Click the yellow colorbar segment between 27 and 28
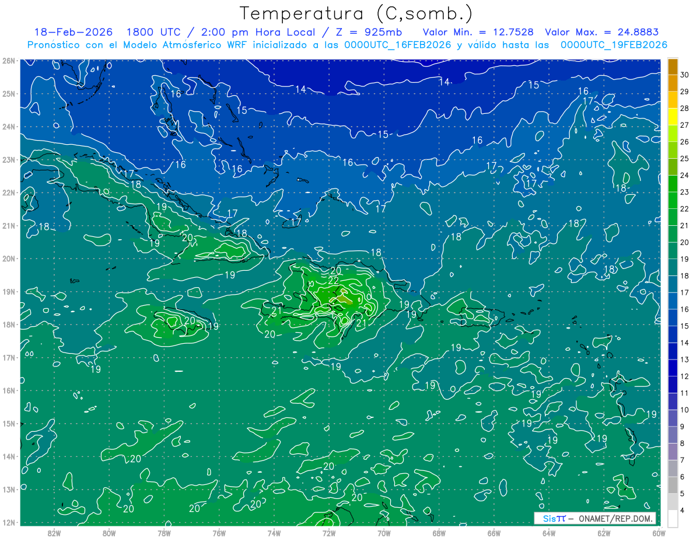Image resolution: width=700 pixels, height=541 pixels. [673, 116]
